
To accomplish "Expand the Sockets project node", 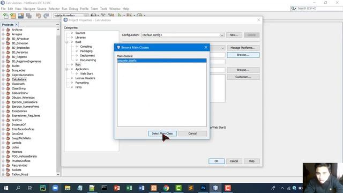I will 3,170.
